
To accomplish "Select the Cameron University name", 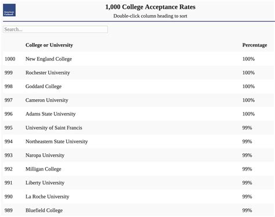I will (47, 100).
